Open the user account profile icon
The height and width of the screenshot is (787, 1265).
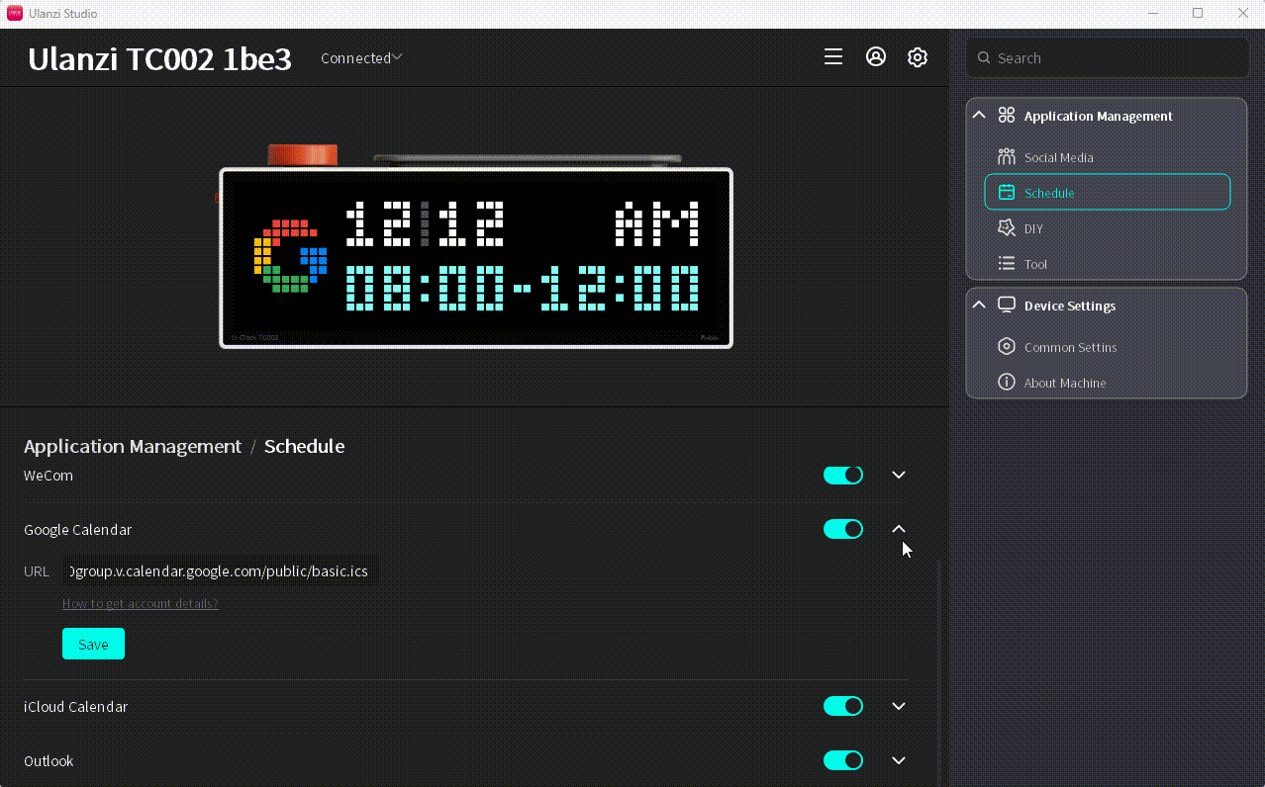pos(876,57)
